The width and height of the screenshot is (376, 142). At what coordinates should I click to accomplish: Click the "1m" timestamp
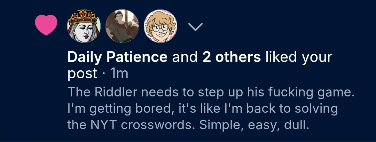point(119,73)
